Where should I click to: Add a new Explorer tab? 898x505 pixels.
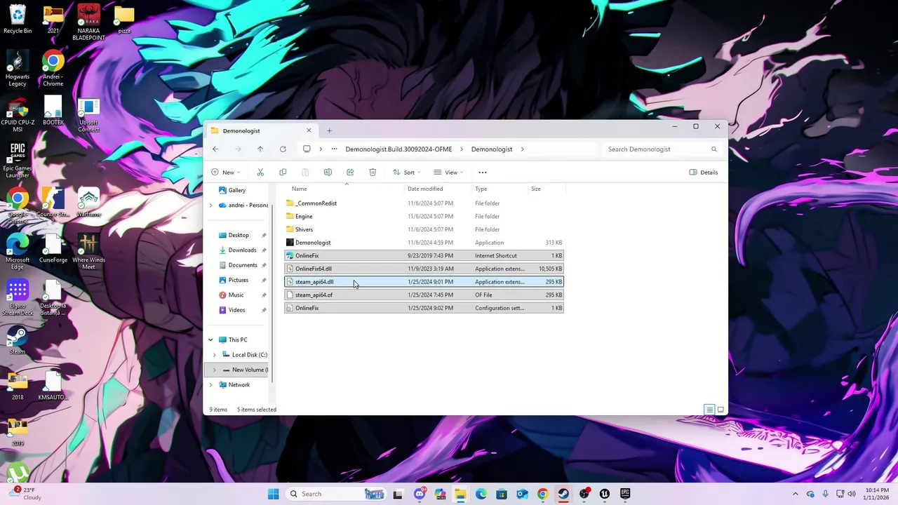(x=329, y=130)
